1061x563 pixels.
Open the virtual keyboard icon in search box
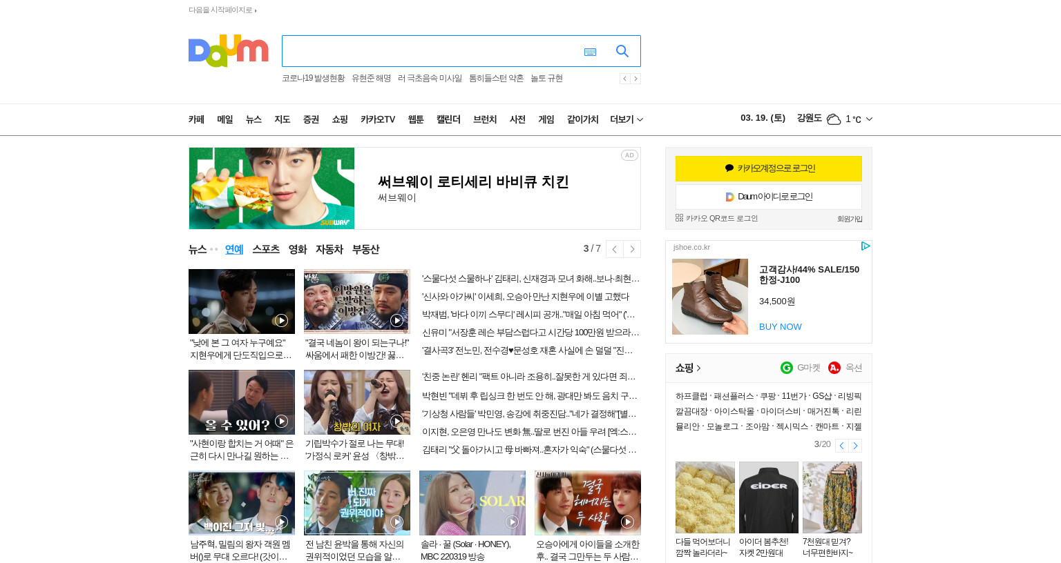click(x=590, y=52)
